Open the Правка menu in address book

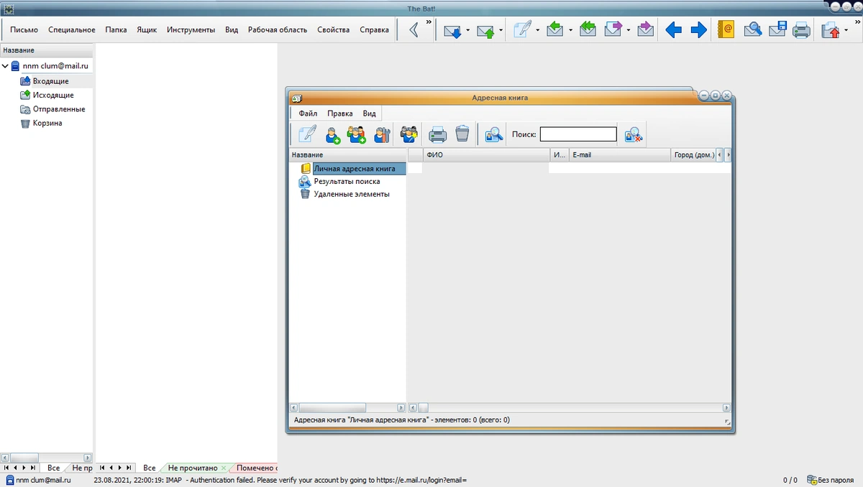tap(340, 113)
